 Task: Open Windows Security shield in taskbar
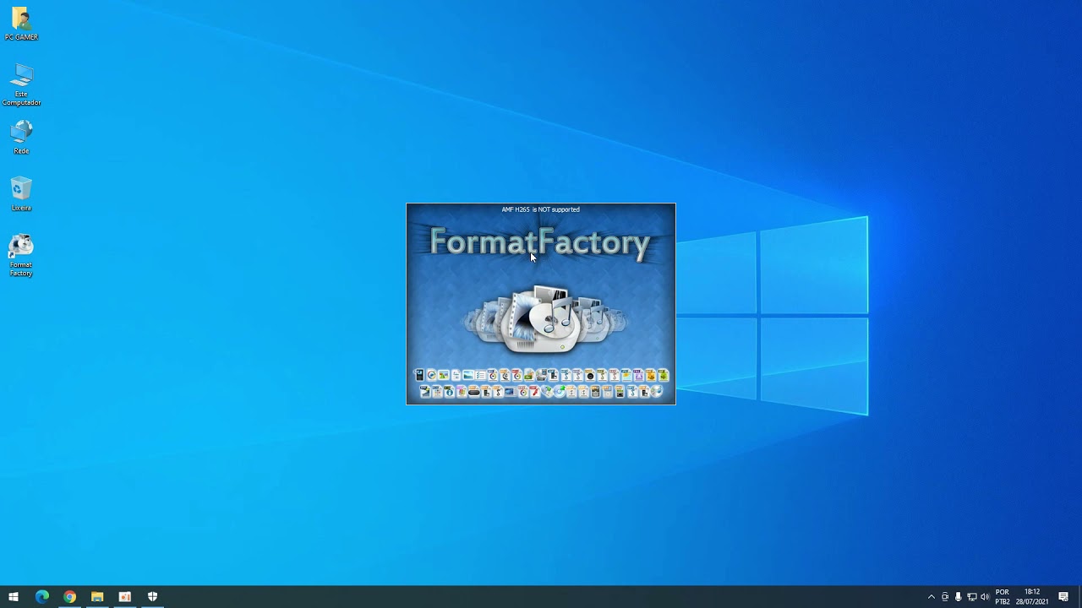point(152,597)
